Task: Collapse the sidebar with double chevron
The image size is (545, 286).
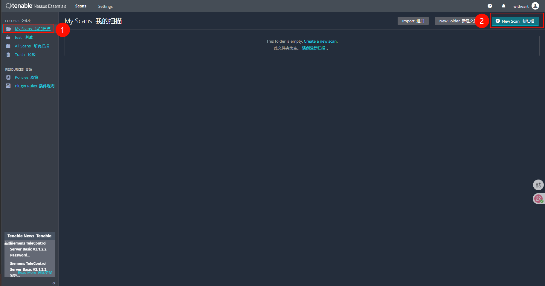Action: [54, 283]
